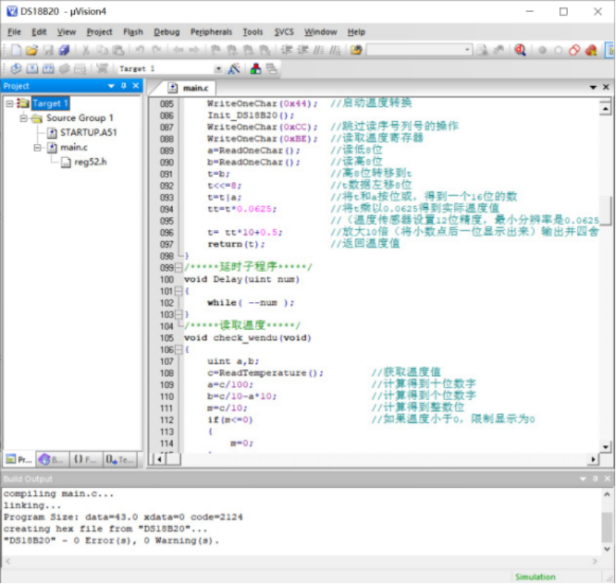Collapse the Source Group 1 tree node
This screenshot has height=584, width=616.
click(x=23, y=118)
